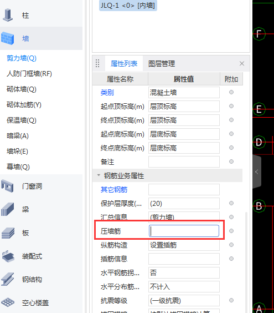Click the 插筋信息 value field
The height and width of the screenshot is (313, 274).
point(184,259)
